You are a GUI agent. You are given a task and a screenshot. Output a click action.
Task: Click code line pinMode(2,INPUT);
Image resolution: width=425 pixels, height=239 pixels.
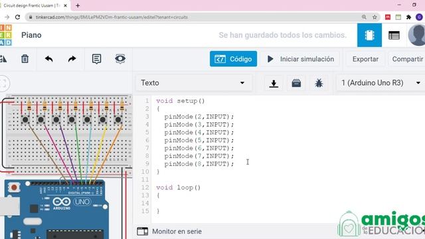pyautogui.click(x=199, y=117)
